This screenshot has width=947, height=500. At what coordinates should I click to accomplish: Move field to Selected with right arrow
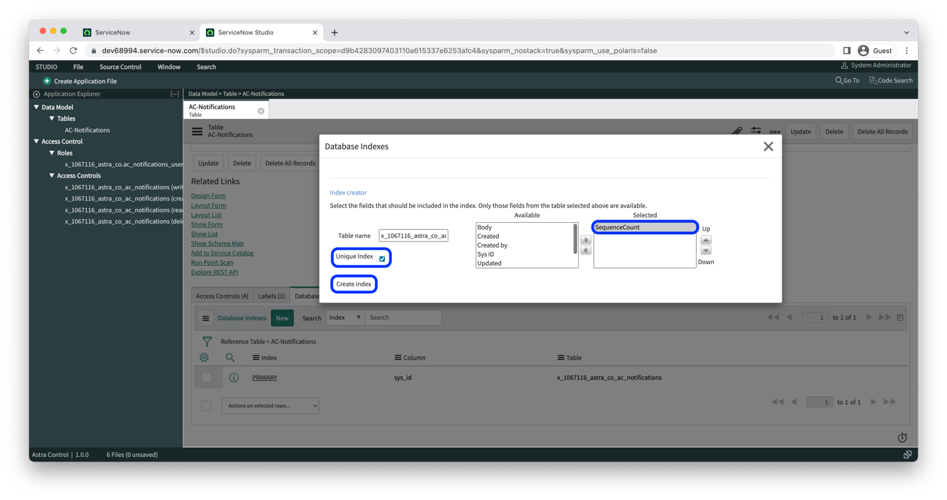[x=585, y=240]
